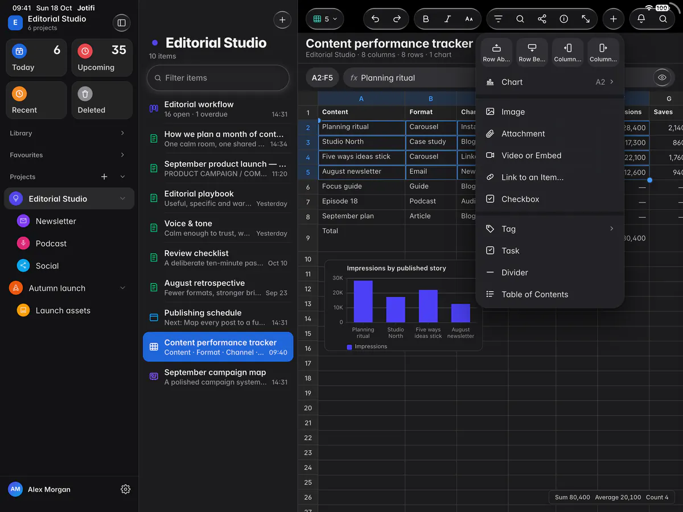Open settings gear
Screen dimensions: 683x512
(x=126, y=489)
